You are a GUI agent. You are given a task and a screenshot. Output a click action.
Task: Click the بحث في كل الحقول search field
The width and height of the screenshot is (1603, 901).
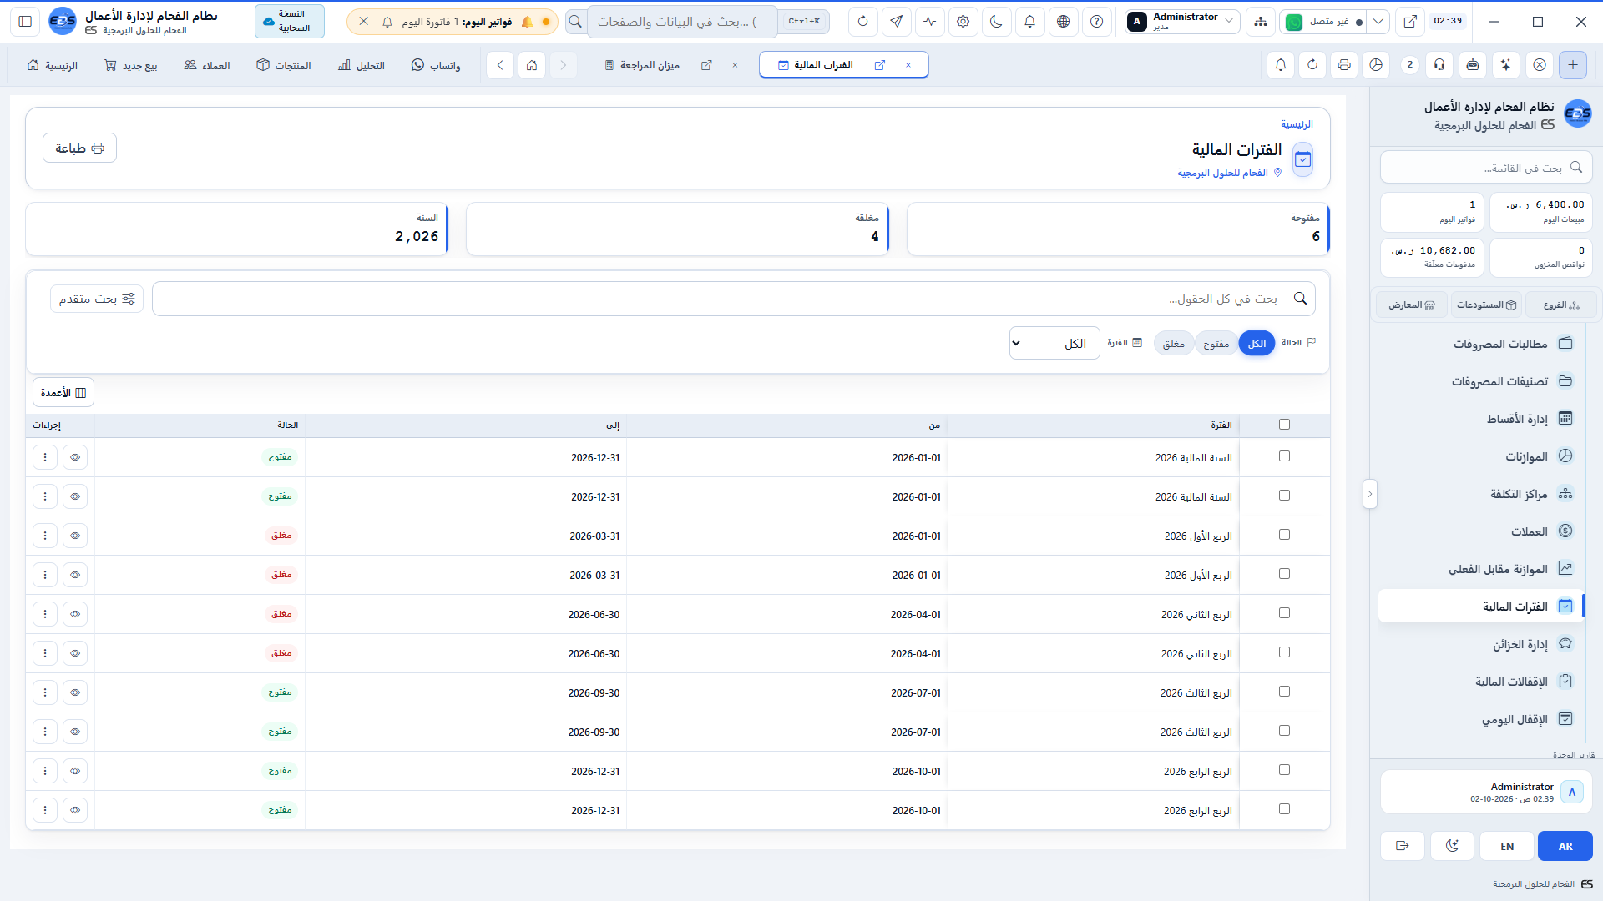[x=734, y=299]
